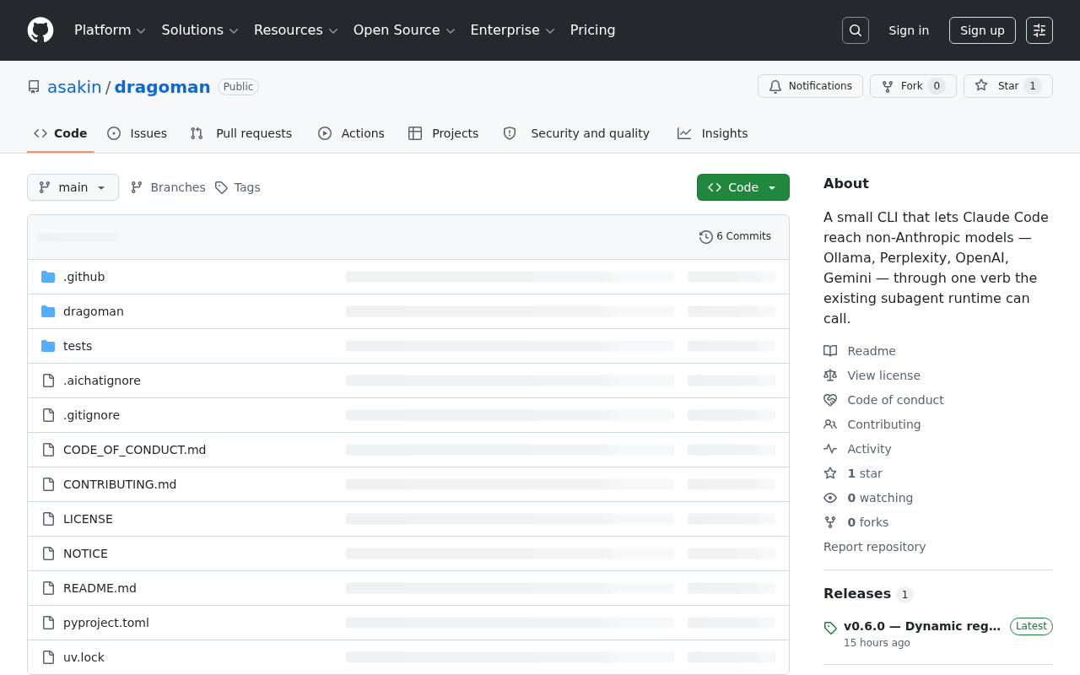This screenshot has height=675, width=1080.
Task: Expand the Open Source menu
Action: [404, 30]
